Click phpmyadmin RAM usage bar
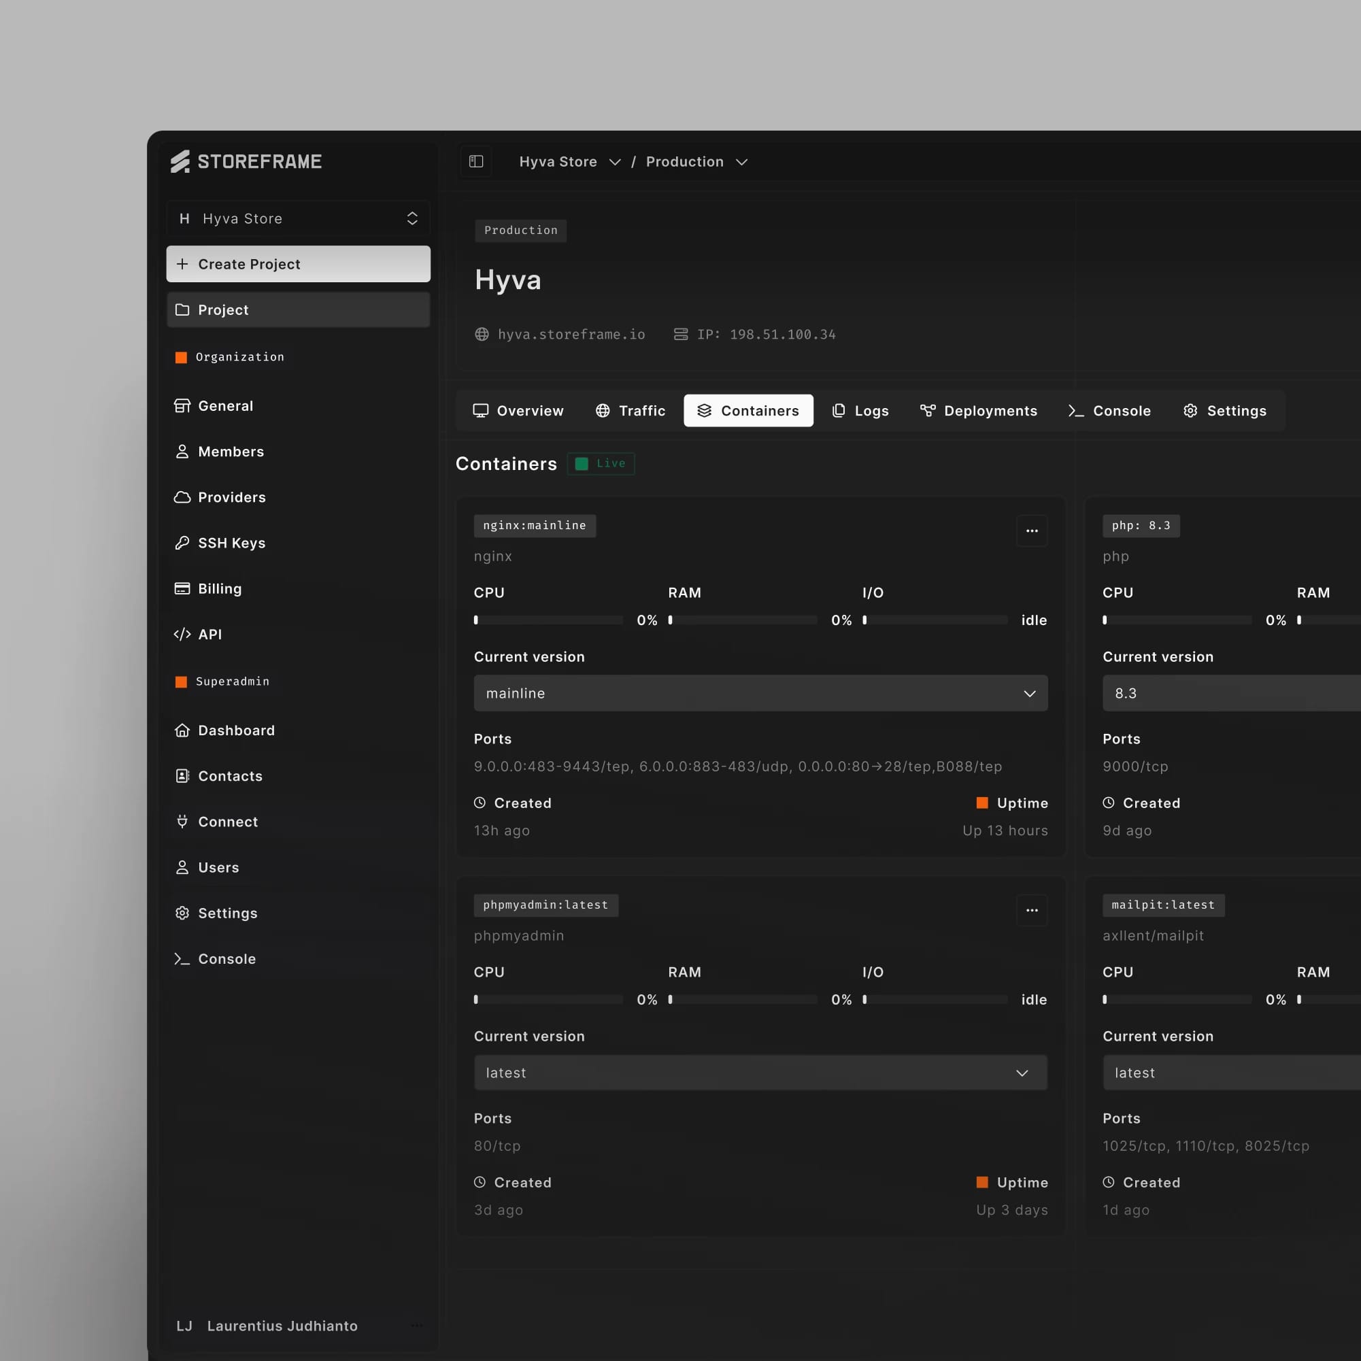1361x1361 pixels. (x=743, y=999)
